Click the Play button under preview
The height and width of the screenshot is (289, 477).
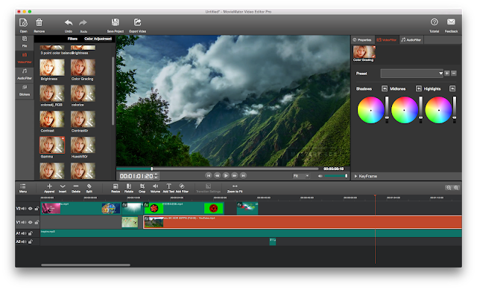pyautogui.click(x=226, y=175)
